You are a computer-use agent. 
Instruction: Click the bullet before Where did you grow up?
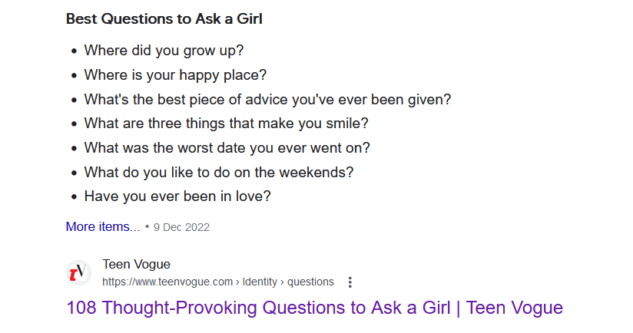point(74,51)
